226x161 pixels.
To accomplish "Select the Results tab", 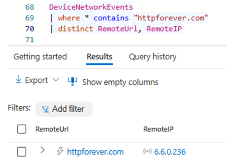I will (x=99, y=57).
